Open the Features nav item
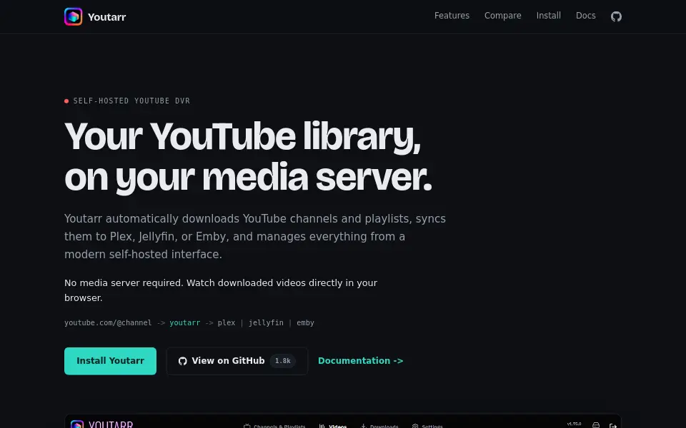Viewport: 686px width, 428px height. click(452, 16)
